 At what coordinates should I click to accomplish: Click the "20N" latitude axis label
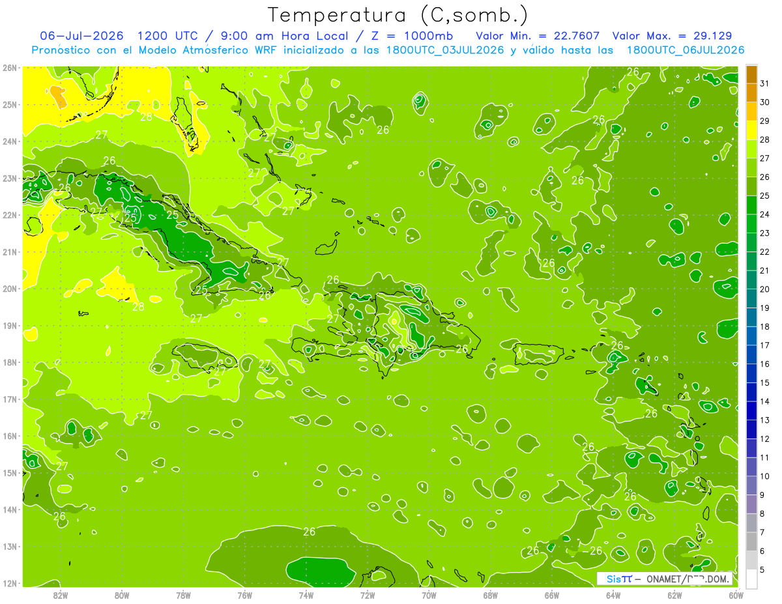click(x=10, y=289)
